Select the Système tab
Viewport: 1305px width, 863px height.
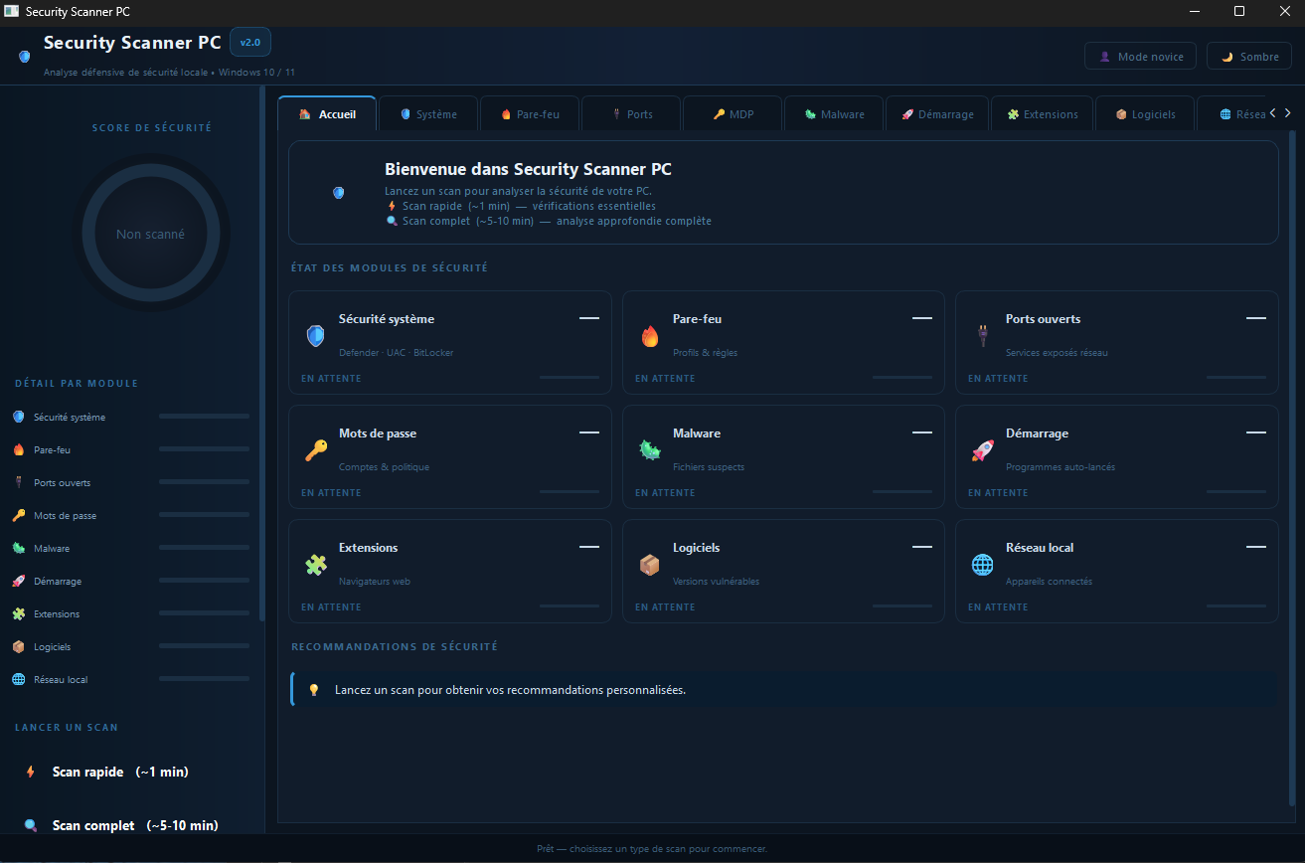coord(427,114)
